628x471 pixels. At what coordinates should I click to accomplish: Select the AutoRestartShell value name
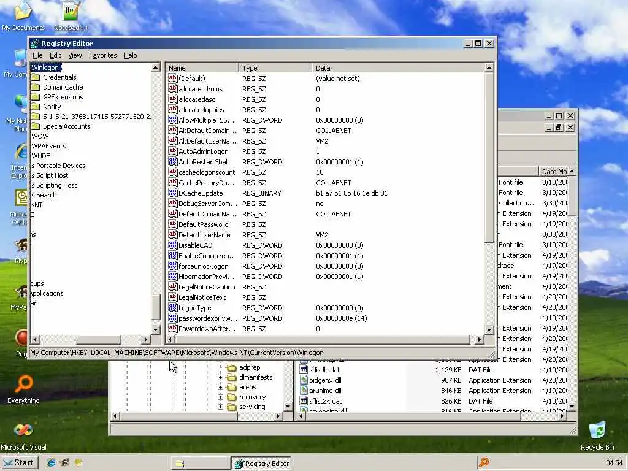204,162
